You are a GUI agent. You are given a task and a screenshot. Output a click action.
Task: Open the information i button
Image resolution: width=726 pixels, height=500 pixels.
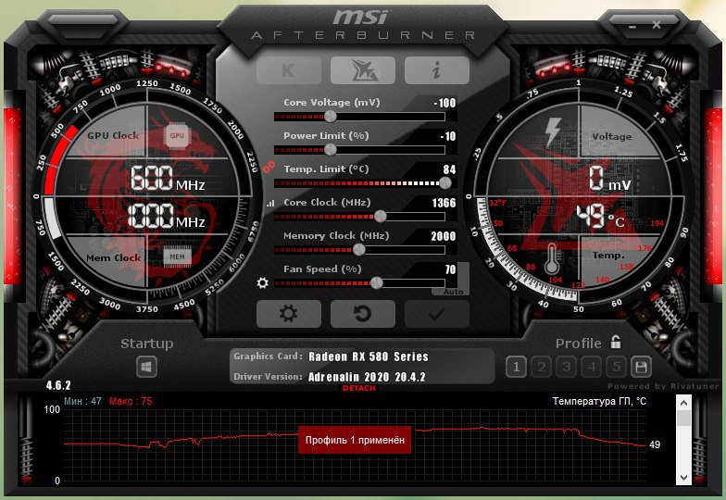click(x=437, y=70)
